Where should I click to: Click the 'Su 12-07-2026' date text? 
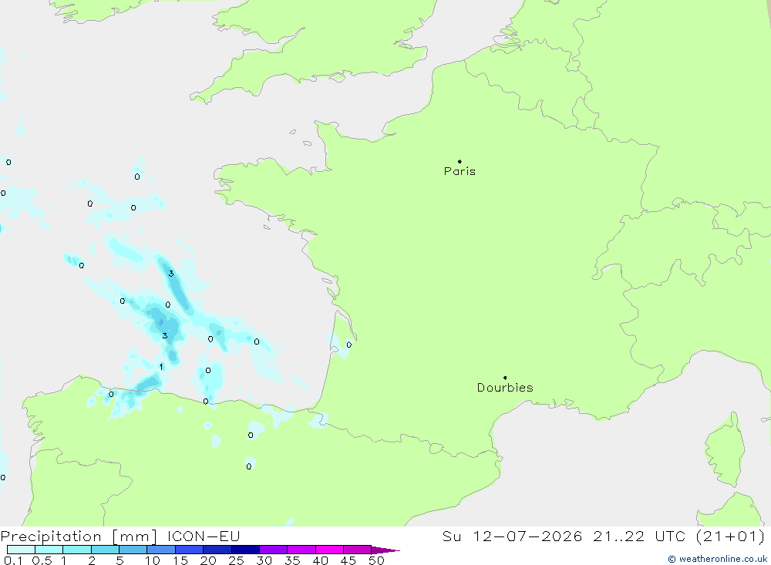click(x=512, y=536)
